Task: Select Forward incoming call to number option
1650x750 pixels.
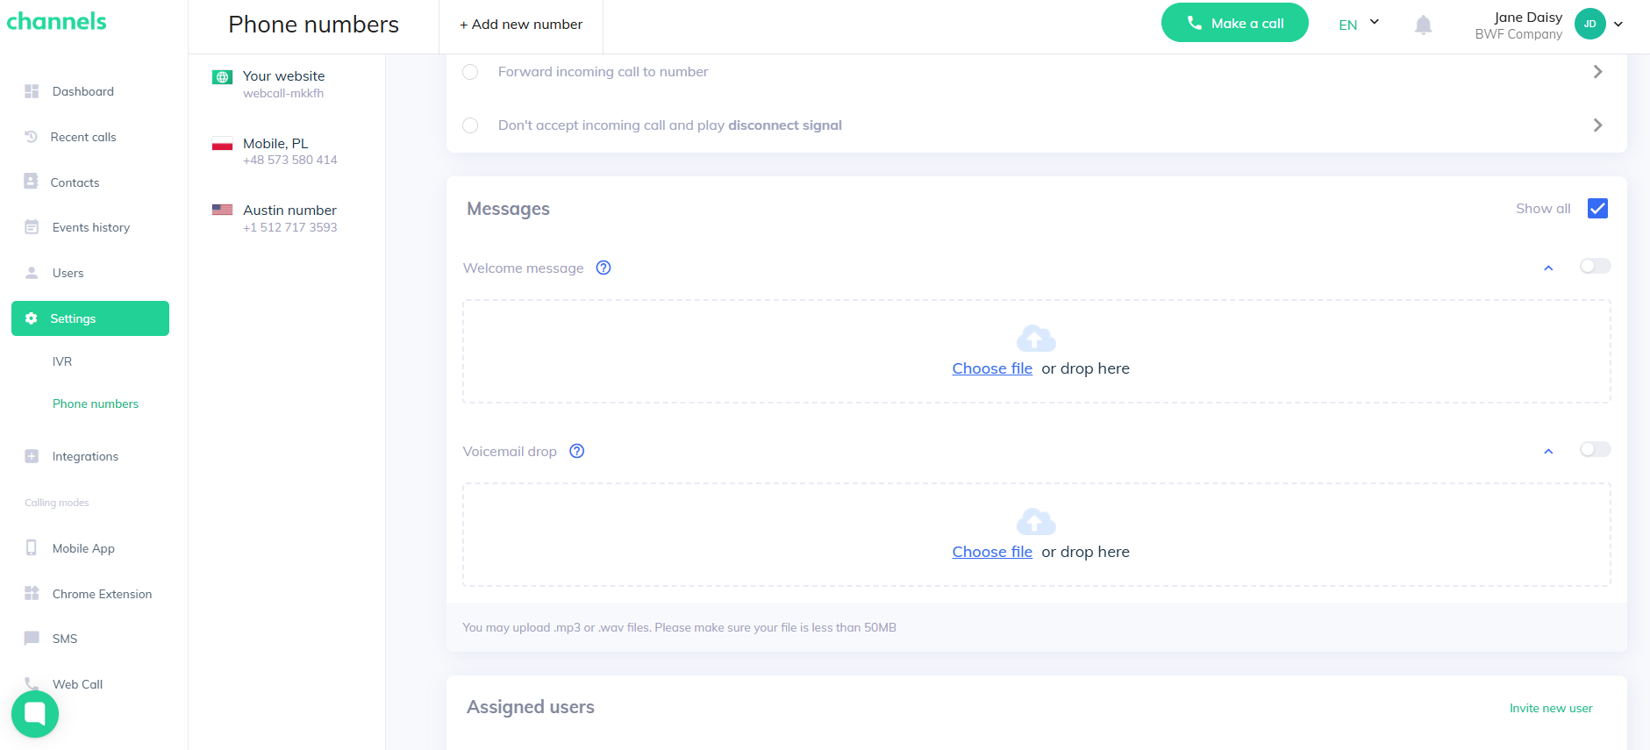Action: point(471,72)
